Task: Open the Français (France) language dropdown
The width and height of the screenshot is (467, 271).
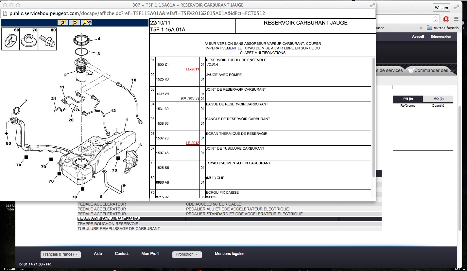Action: click(x=61, y=254)
